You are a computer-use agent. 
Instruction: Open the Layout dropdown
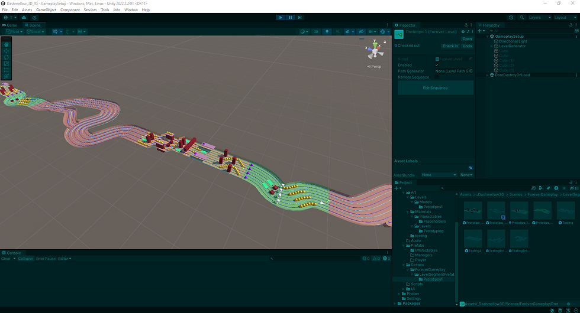[565, 17]
